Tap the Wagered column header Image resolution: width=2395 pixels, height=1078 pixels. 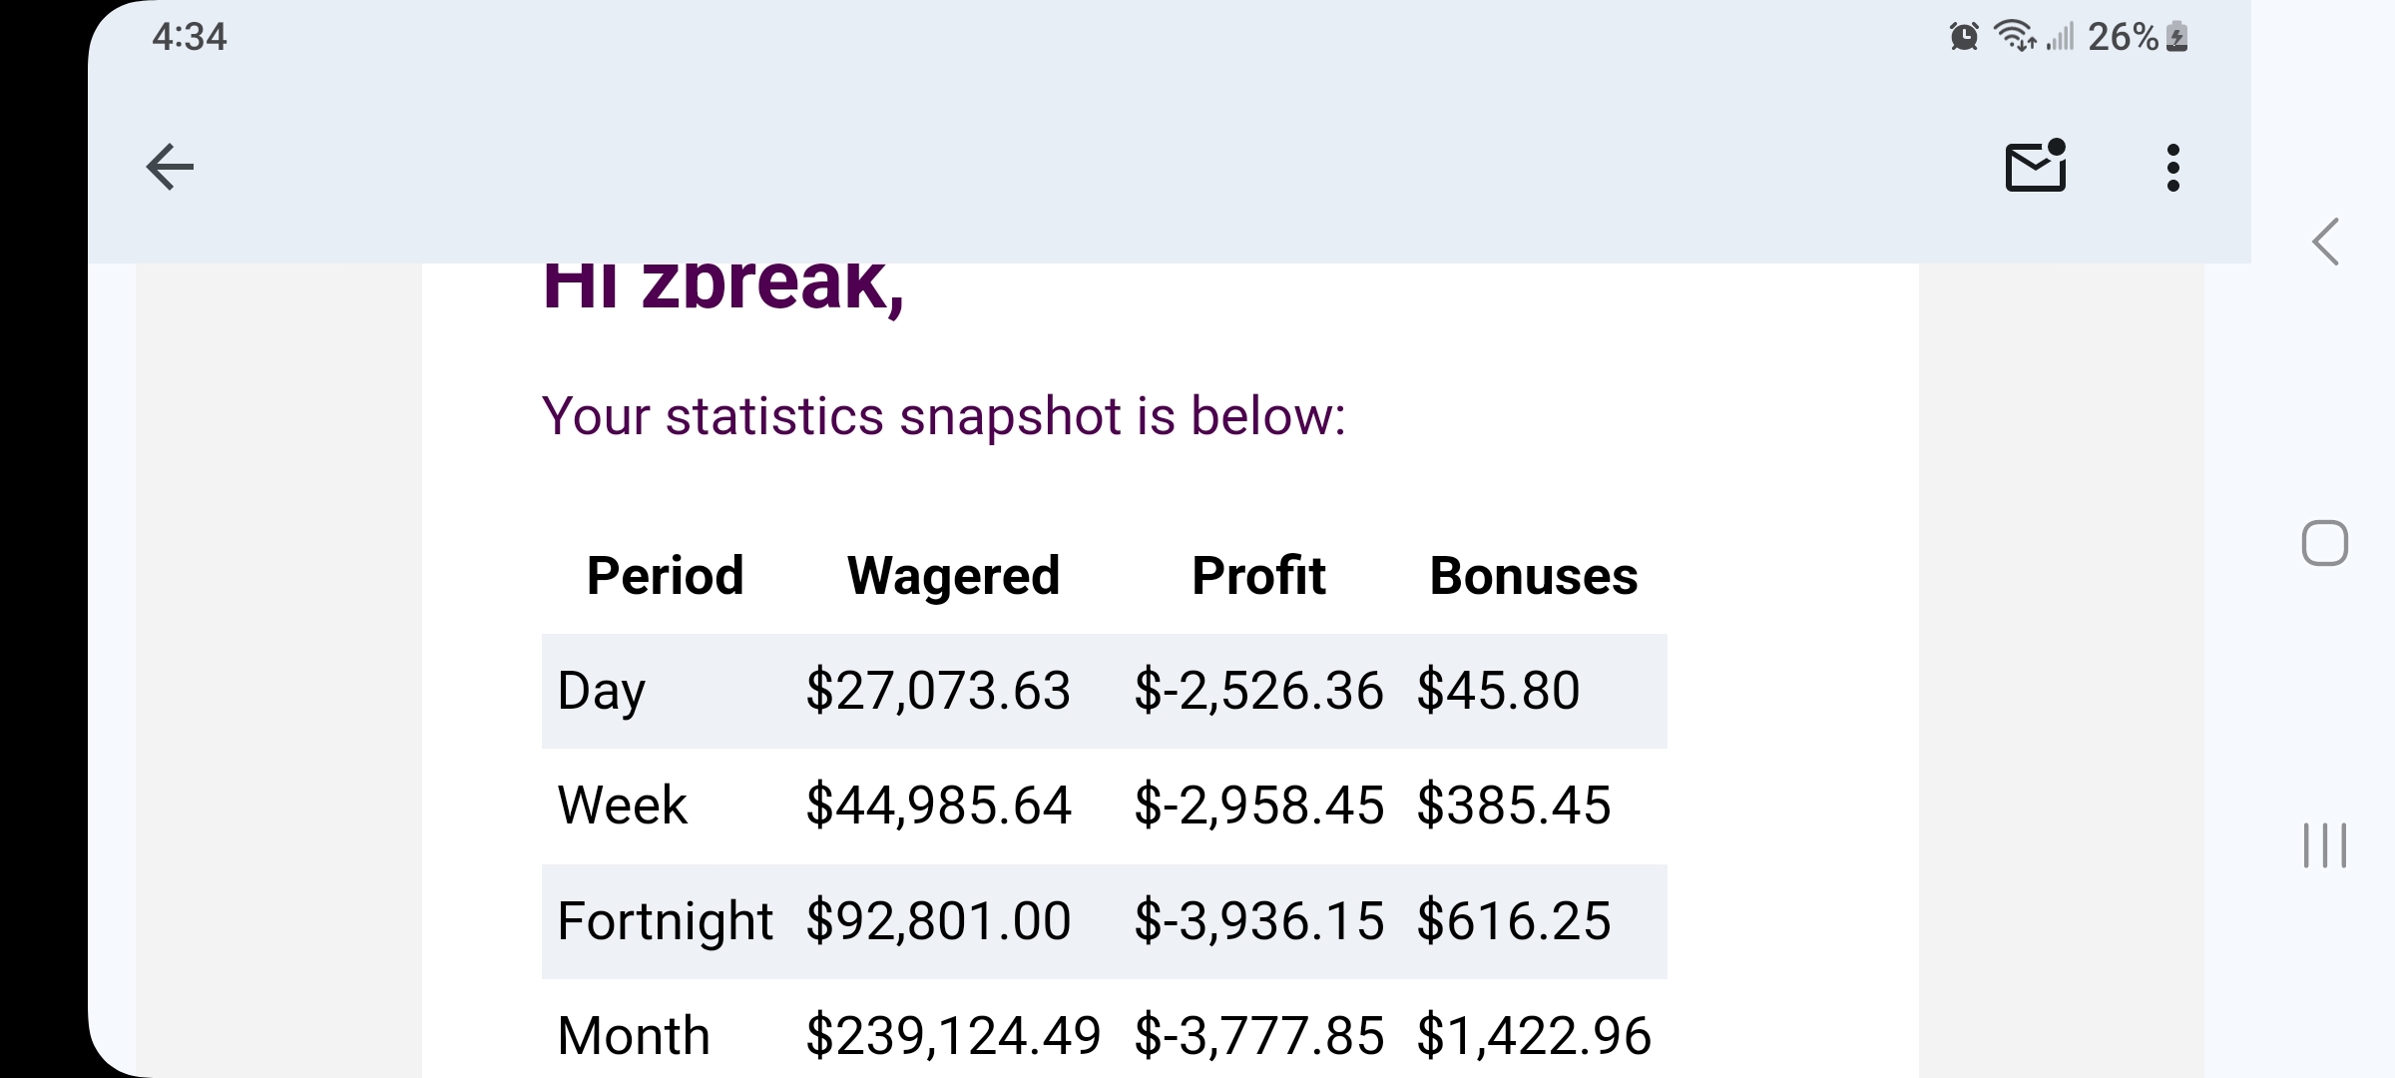point(953,576)
